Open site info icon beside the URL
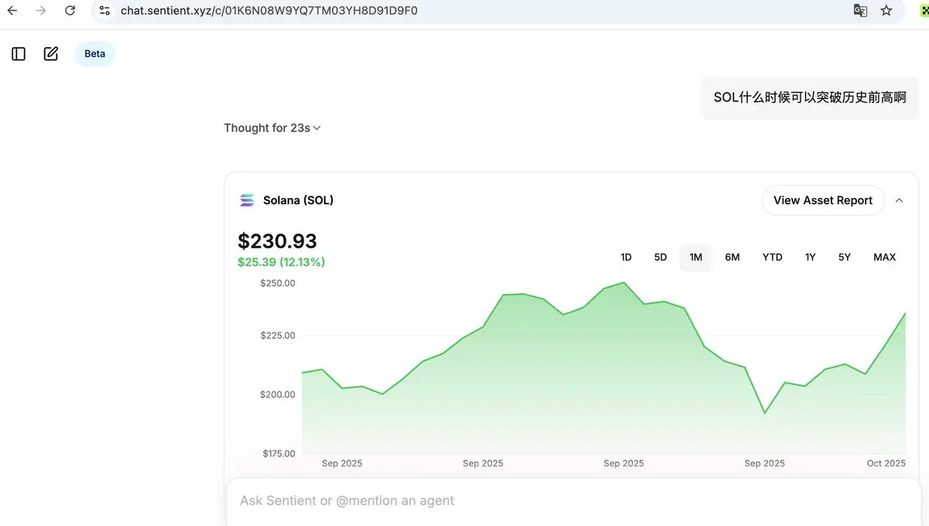 (x=105, y=11)
